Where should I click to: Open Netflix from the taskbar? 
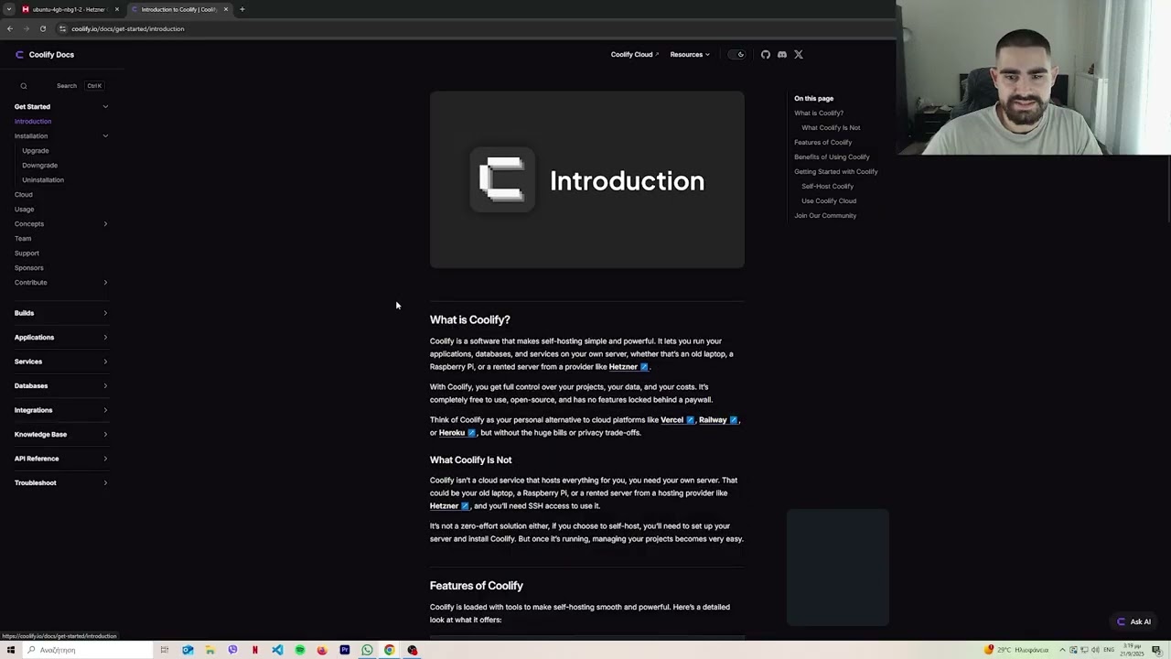point(255,650)
